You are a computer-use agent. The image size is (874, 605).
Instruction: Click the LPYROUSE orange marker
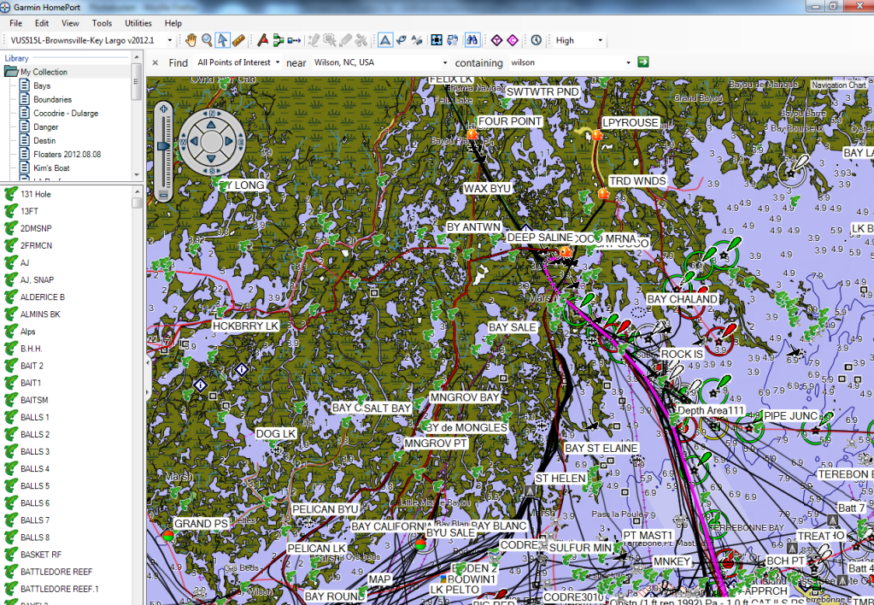pos(597,135)
